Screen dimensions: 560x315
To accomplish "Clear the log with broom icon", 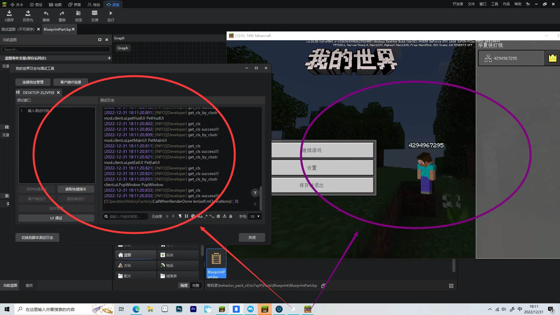I will pos(231,216).
